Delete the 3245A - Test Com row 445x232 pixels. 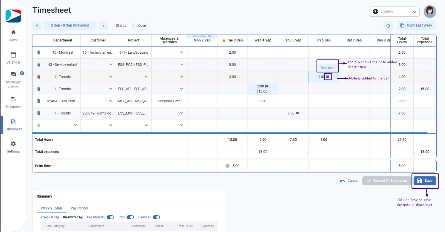pos(39,101)
